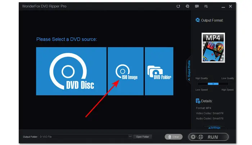Screen dimensions: 252x145
Task: Choose the ISO Image source tile
Action: click(126, 71)
